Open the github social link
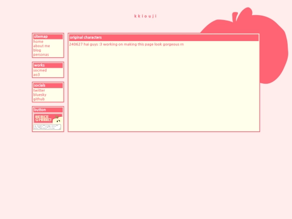Image resolution: width=292 pixels, height=219 pixels. click(39, 99)
